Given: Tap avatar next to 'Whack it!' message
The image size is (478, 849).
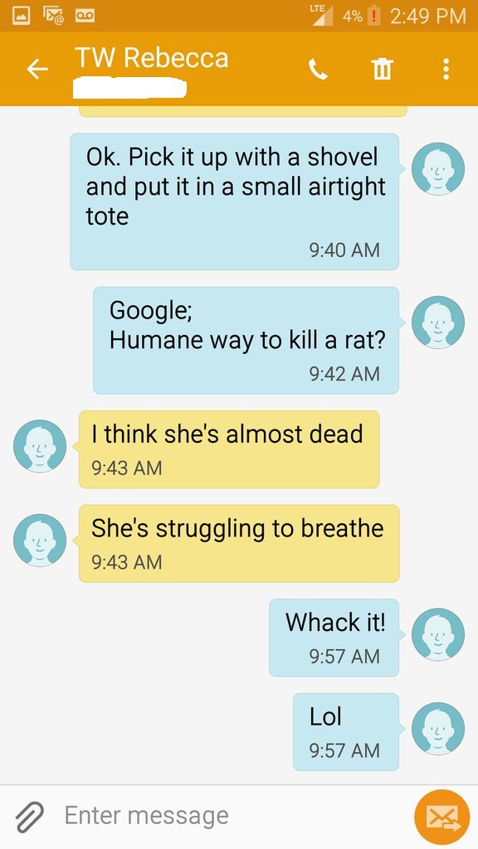Looking at the screenshot, I should (438, 634).
